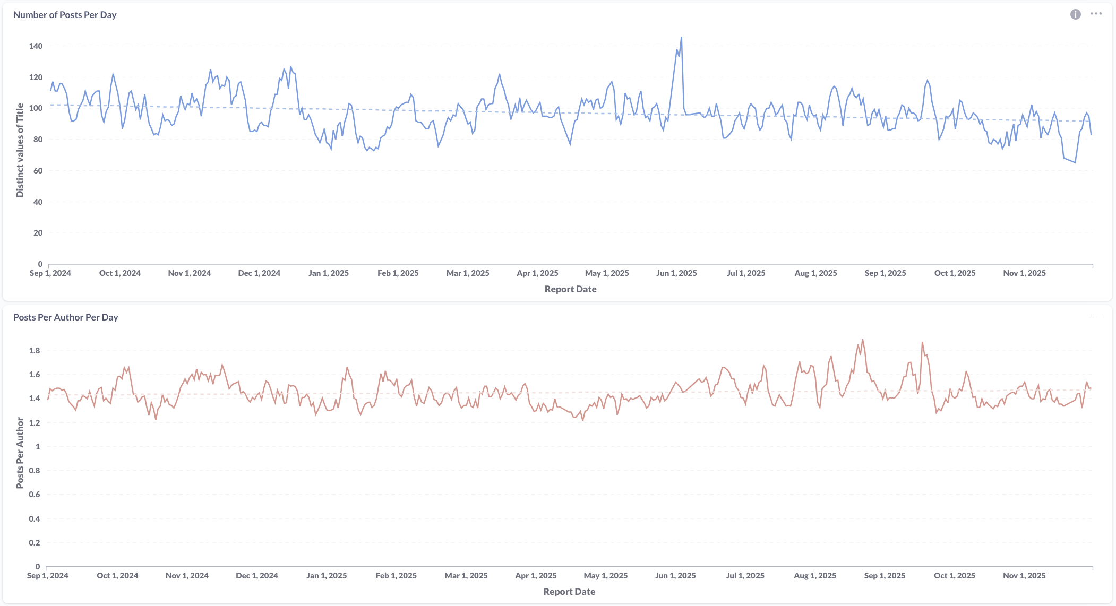Click the Apr 1, 2025 tick on top chart
Screen dimensions: 1116x606
point(537,273)
